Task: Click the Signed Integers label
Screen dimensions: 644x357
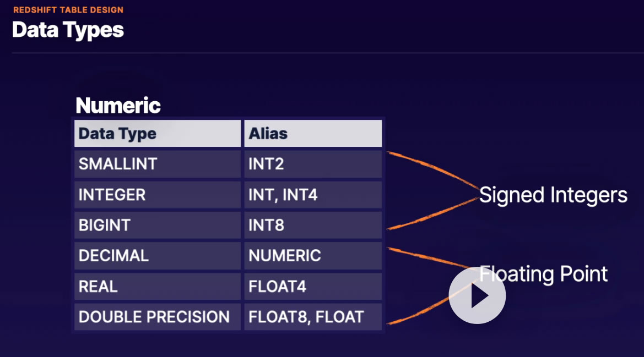Action: pyautogui.click(x=553, y=195)
